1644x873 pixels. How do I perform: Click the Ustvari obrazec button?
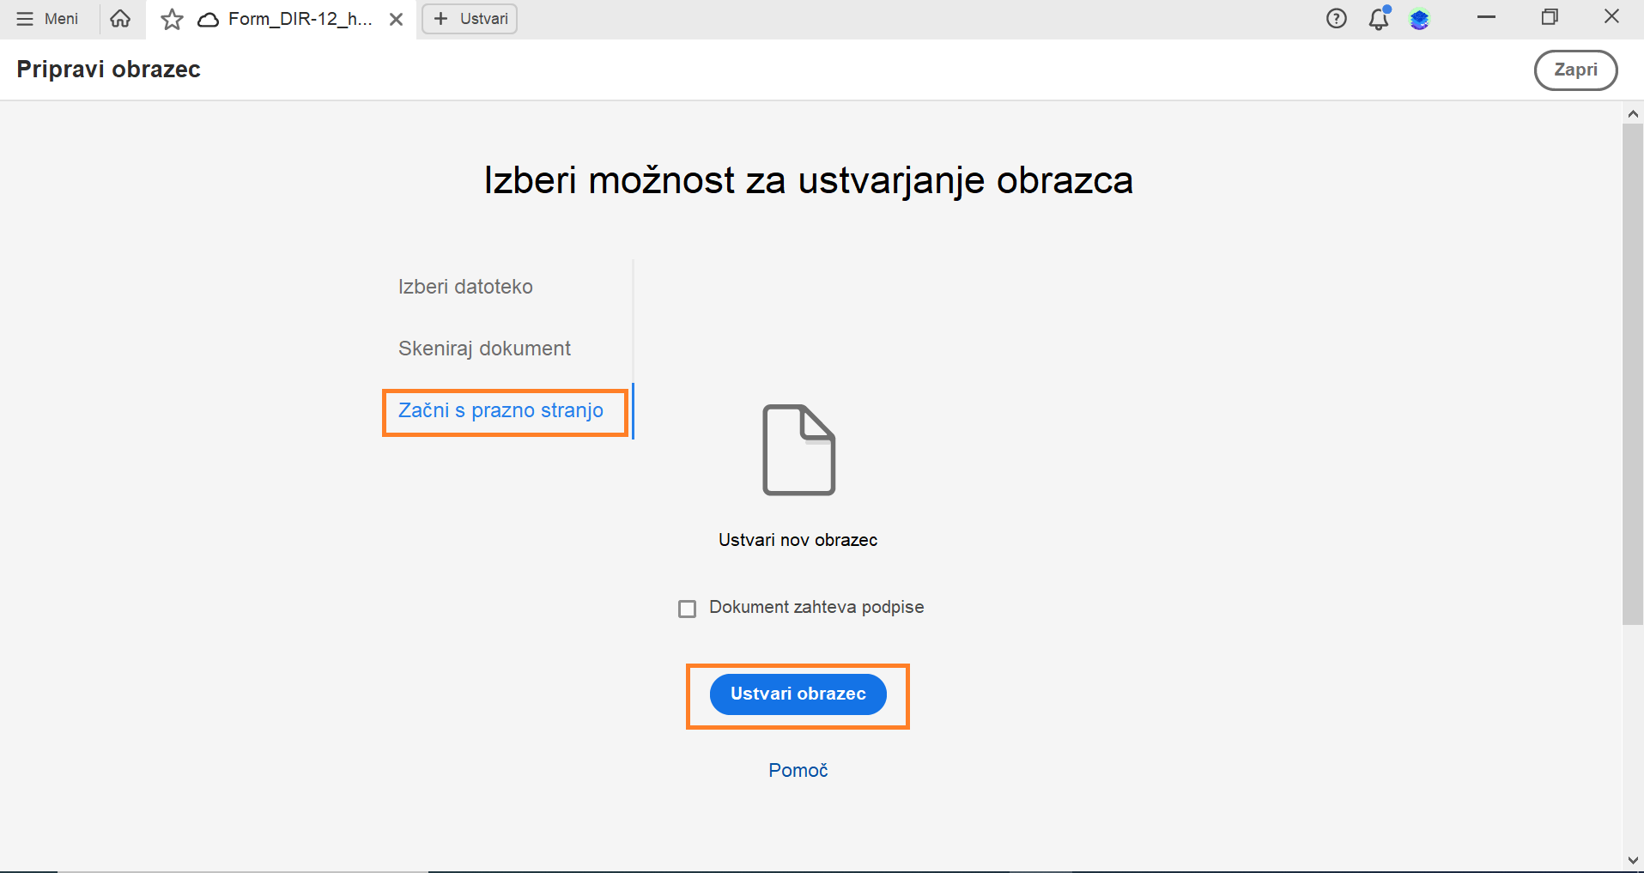[x=798, y=694]
